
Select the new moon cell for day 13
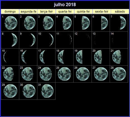tap(101, 40)
